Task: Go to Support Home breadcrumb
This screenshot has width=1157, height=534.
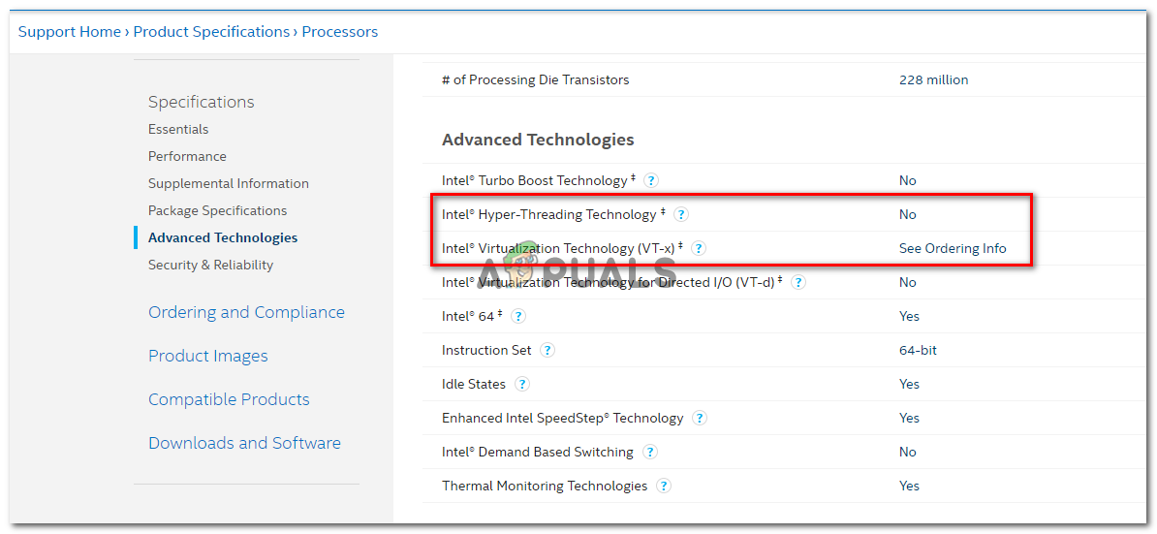Action: click(x=70, y=32)
